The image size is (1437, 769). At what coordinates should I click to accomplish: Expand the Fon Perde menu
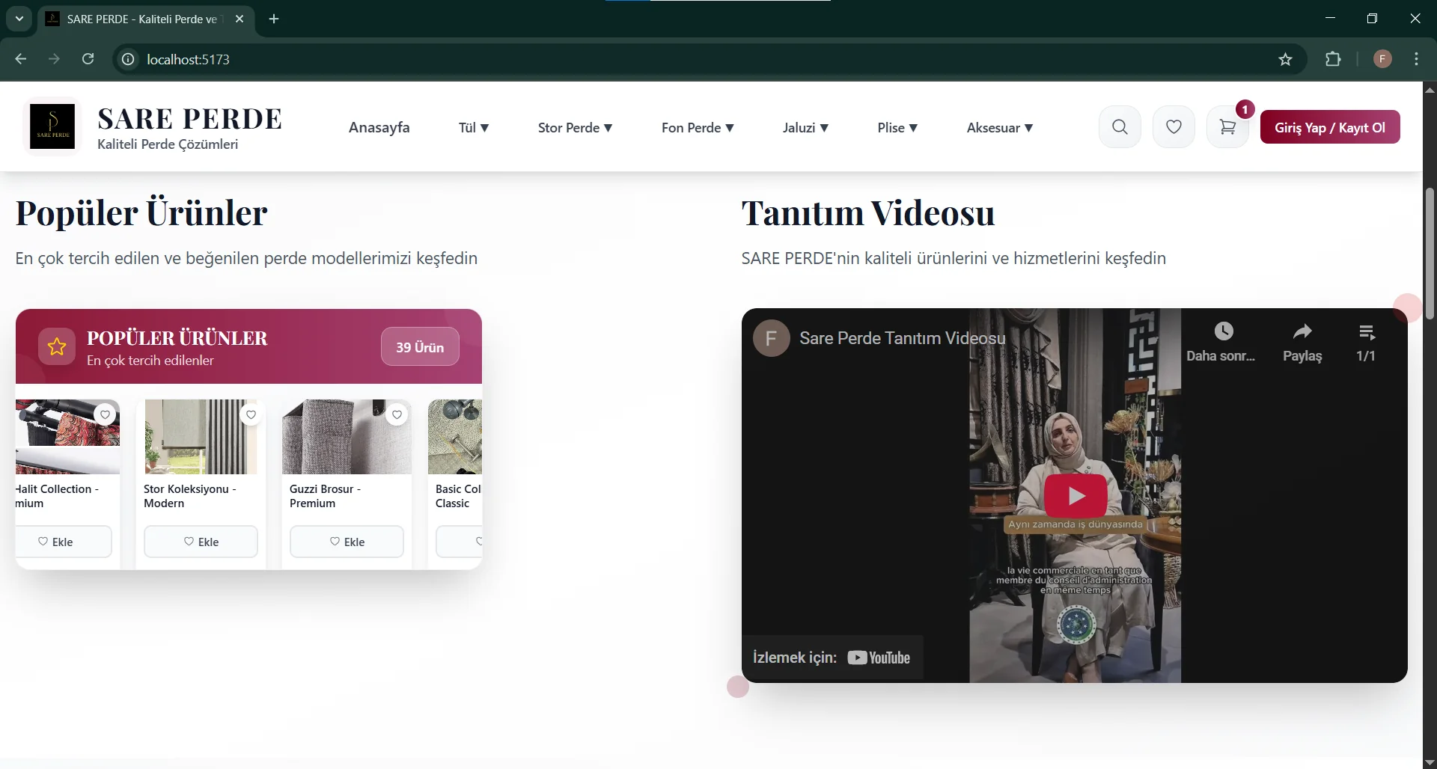click(x=698, y=128)
